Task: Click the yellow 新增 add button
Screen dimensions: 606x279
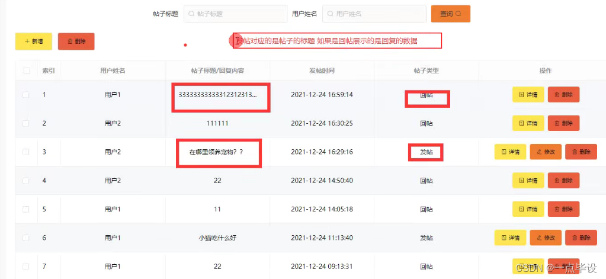Action: point(34,41)
